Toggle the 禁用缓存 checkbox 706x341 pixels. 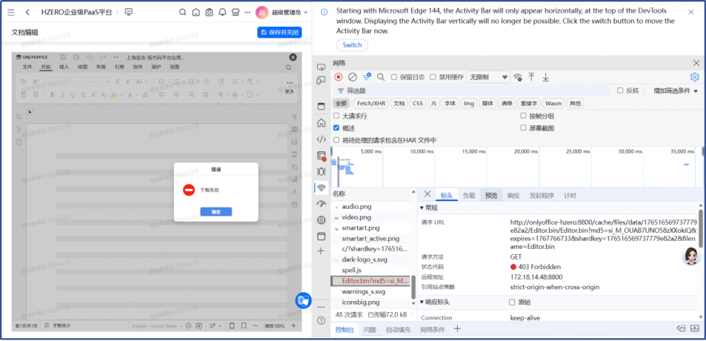point(434,77)
